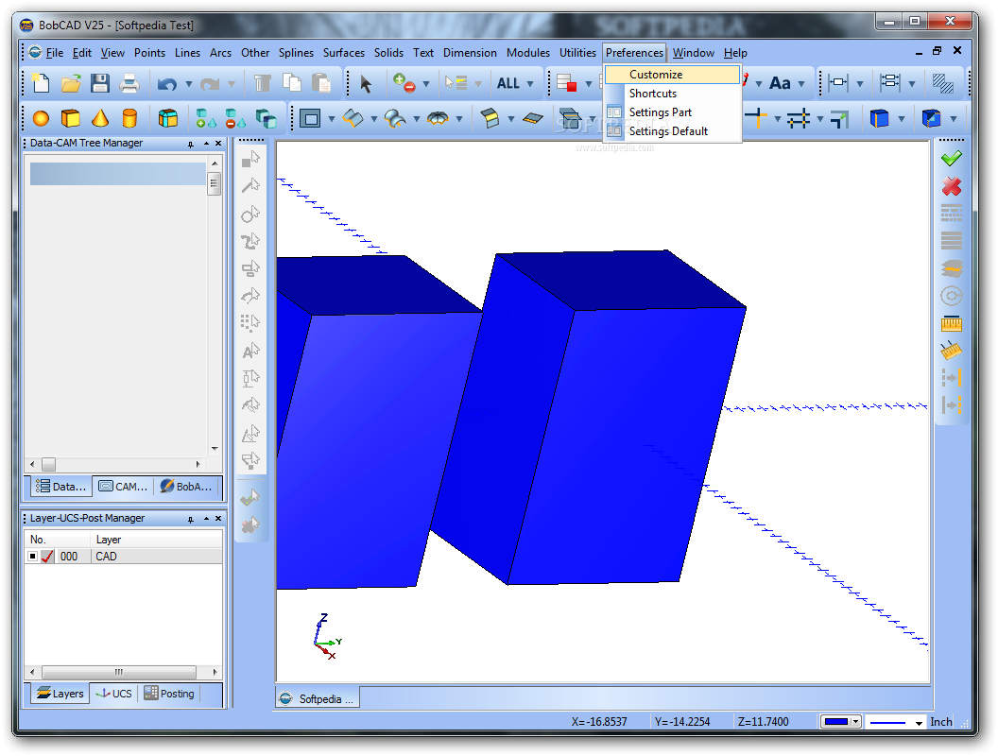
Task: Click the CAD layer name
Action: point(106,557)
